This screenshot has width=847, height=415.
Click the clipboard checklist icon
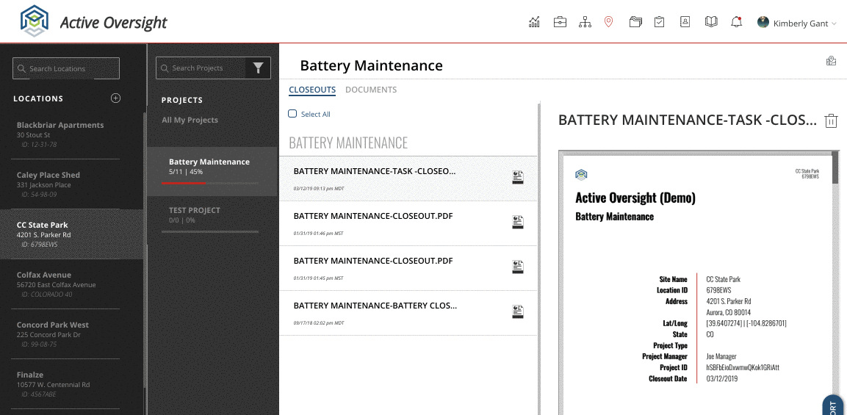click(x=659, y=22)
